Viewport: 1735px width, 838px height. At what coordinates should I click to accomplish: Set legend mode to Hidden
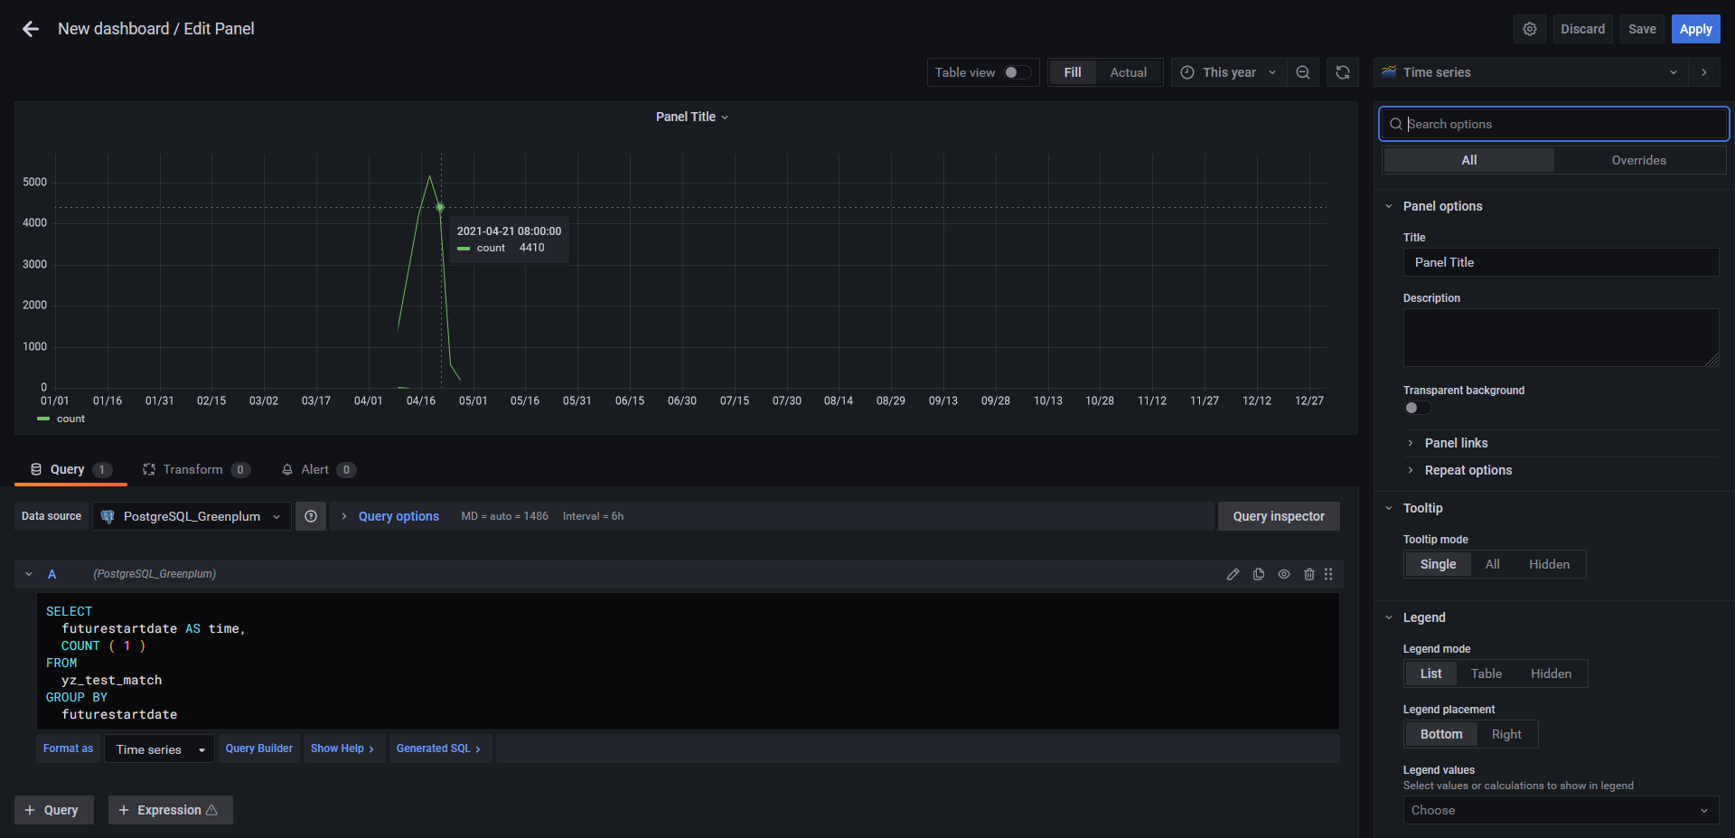[x=1551, y=673]
